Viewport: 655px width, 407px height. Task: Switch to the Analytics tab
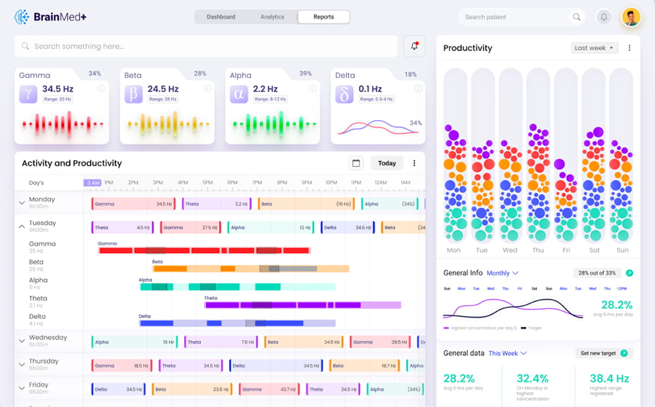pos(272,17)
